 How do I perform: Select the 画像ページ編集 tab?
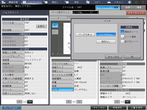pyautogui.click(x=133, y=8)
